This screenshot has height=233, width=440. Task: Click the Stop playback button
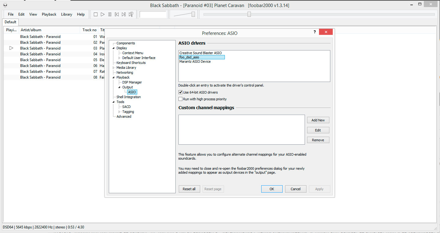(x=96, y=14)
